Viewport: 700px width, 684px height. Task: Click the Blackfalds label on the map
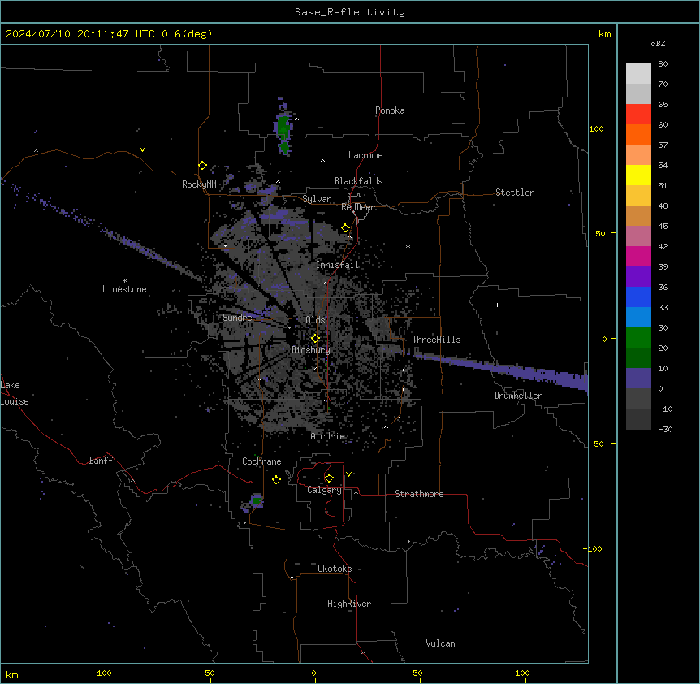pos(358,181)
